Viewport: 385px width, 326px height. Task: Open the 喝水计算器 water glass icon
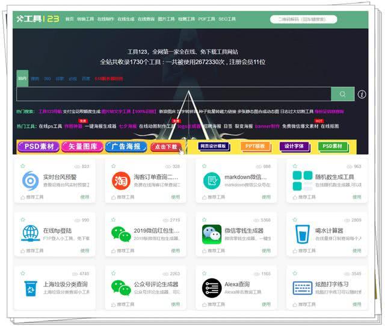(303, 234)
